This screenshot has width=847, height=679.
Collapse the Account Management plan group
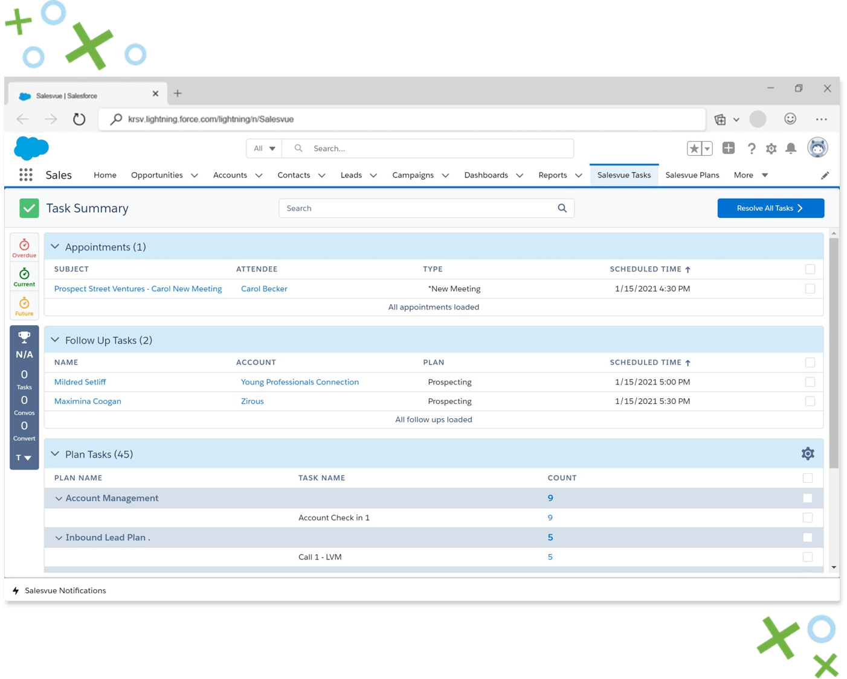click(x=59, y=499)
